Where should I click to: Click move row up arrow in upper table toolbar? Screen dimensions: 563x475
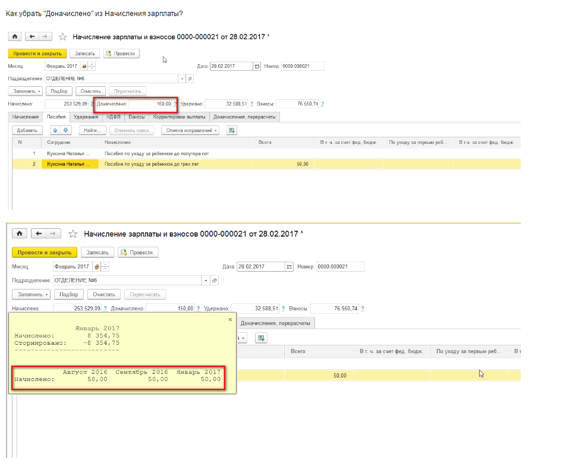(x=55, y=130)
